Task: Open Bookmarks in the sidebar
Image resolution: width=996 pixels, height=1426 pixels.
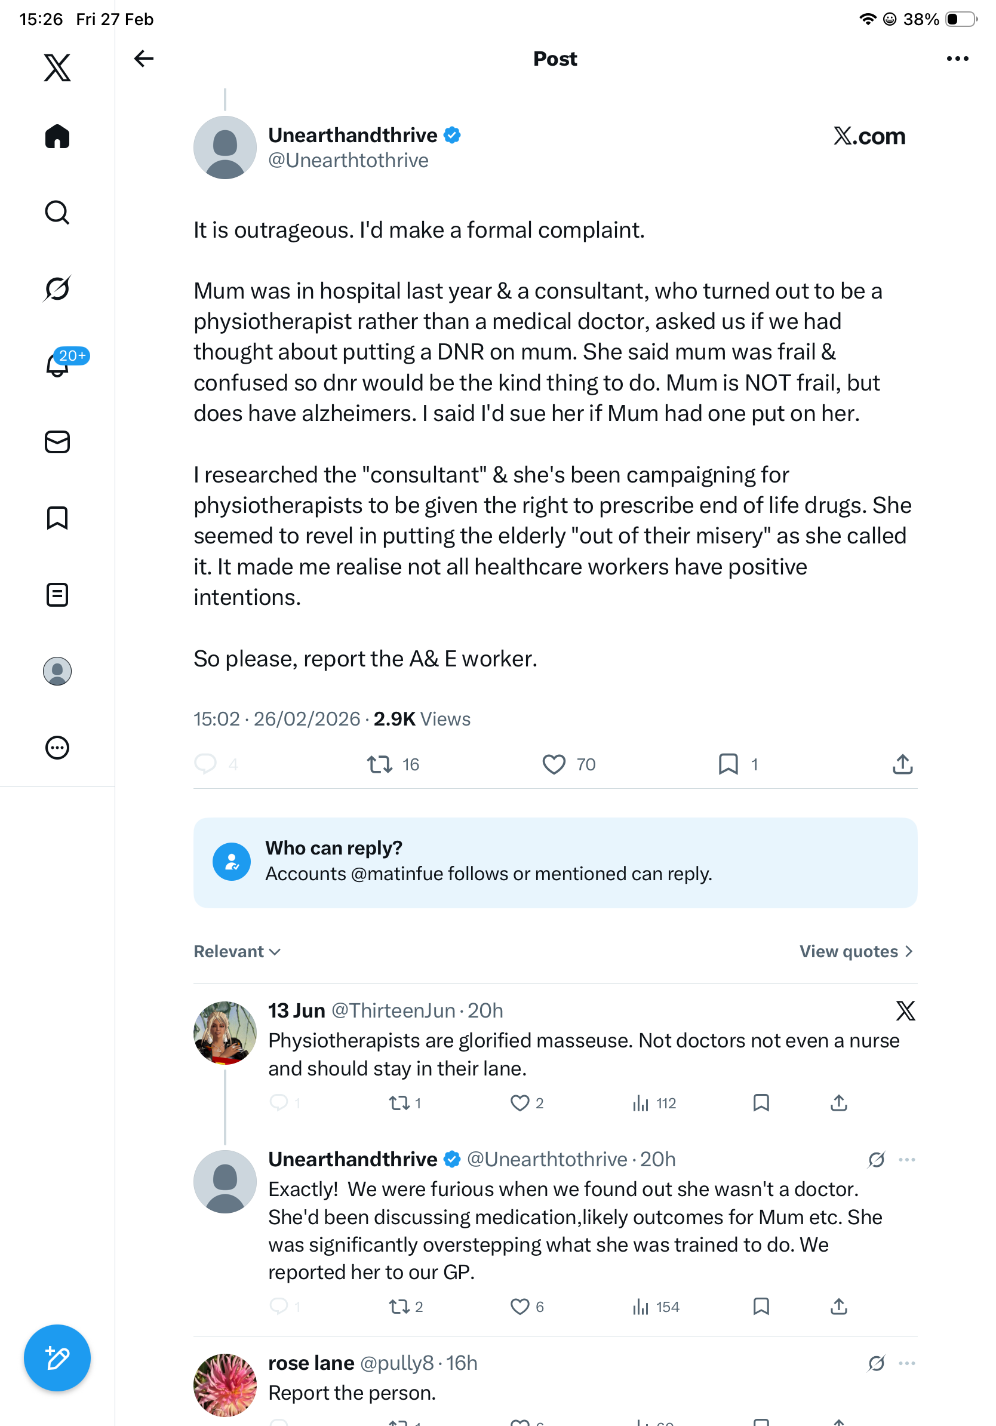Action: click(57, 518)
